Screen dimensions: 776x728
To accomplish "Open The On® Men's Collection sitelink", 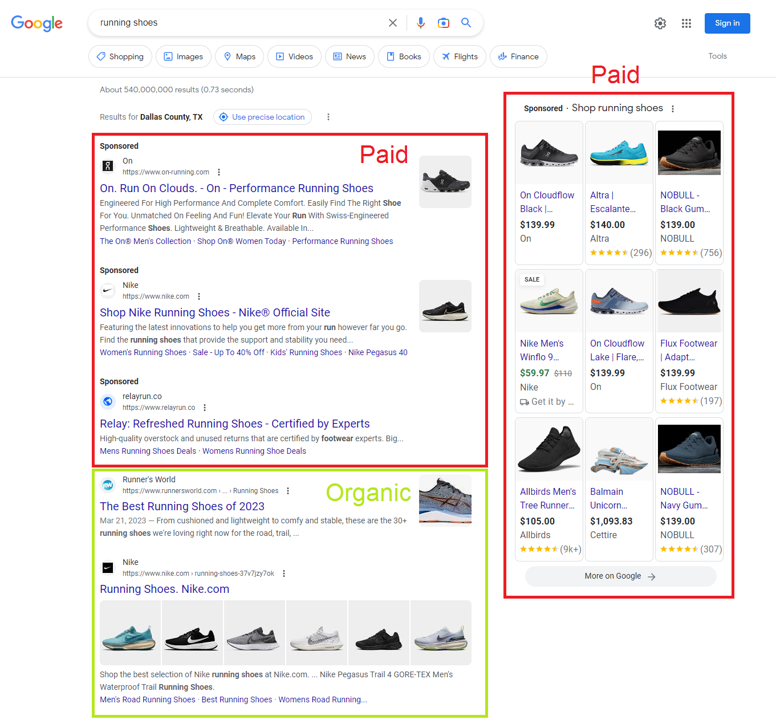I will click(145, 241).
